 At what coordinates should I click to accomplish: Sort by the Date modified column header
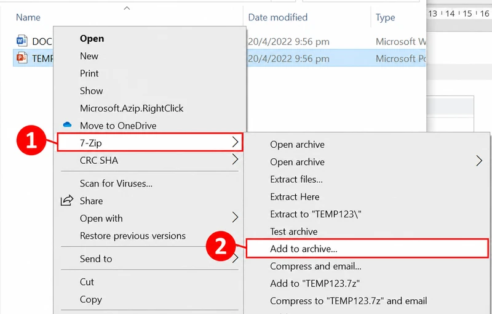tap(278, 17)
